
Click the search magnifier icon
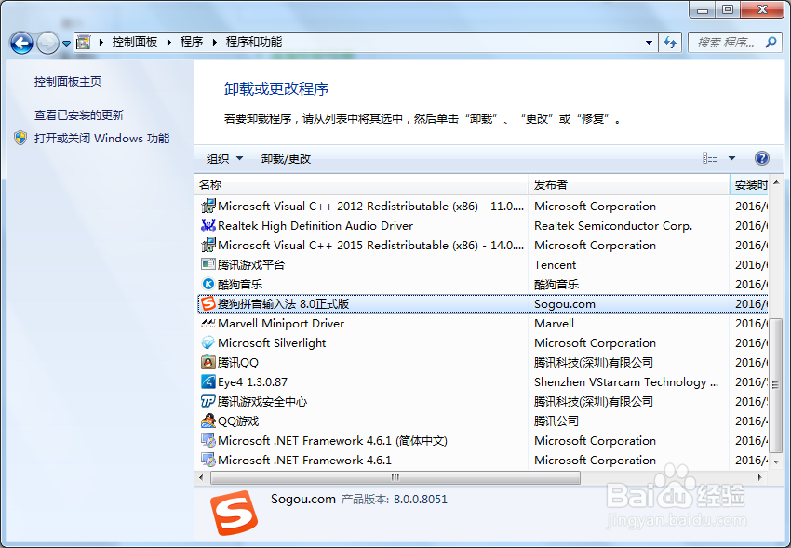[x=771, y=43]
